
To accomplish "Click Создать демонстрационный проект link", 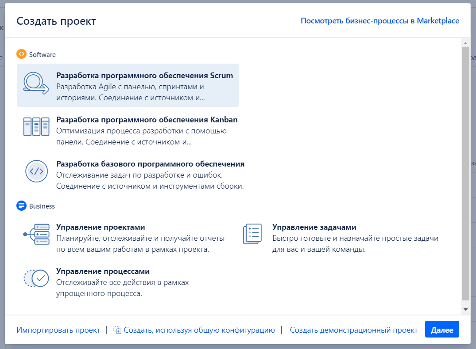I will click(354, 330).
